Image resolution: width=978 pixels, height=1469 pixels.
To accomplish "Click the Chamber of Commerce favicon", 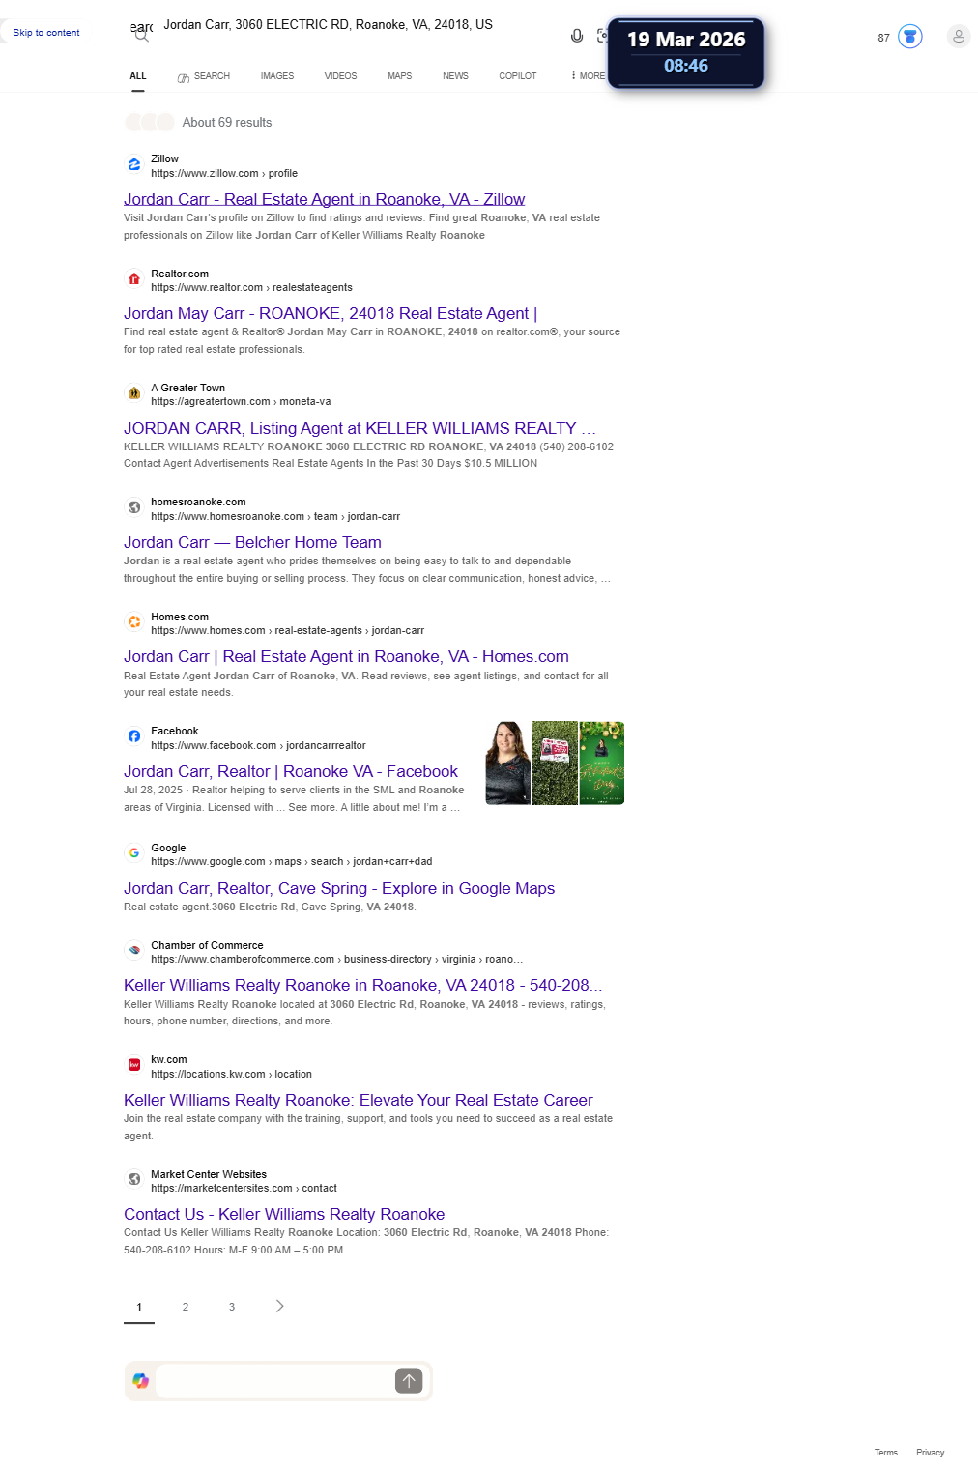I will pyautogui.click(x=134, y=951).
